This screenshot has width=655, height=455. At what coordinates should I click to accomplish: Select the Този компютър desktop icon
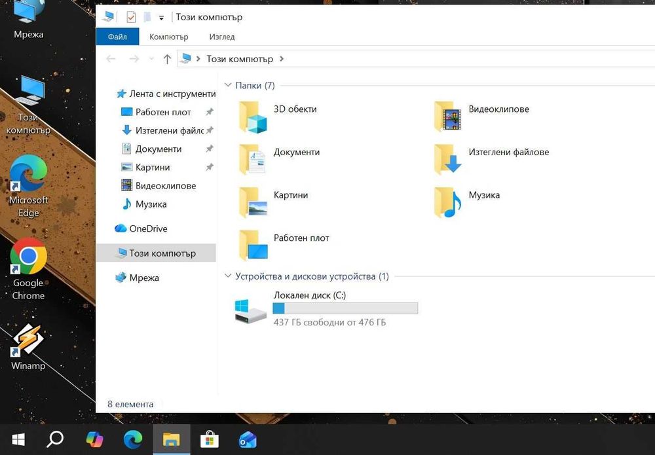pos(28,105)
